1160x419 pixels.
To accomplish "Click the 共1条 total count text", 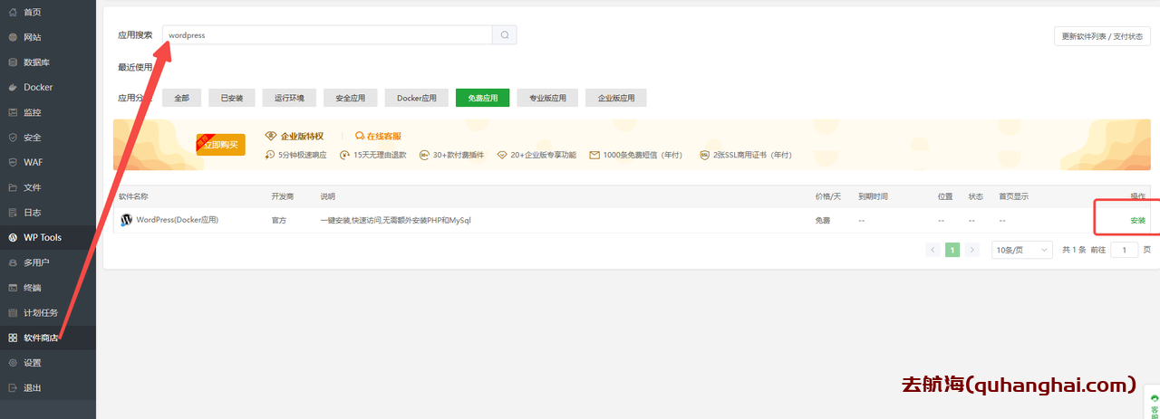I will [1074, 250].
